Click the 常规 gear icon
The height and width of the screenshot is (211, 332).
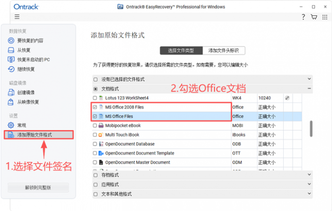tap(11, 125)
